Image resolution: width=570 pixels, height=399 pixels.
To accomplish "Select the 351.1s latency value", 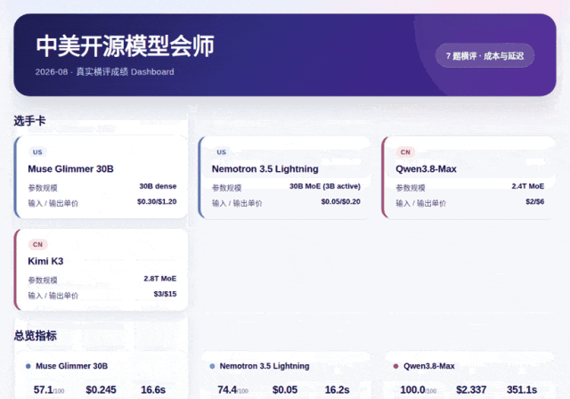I will [522, 390].
